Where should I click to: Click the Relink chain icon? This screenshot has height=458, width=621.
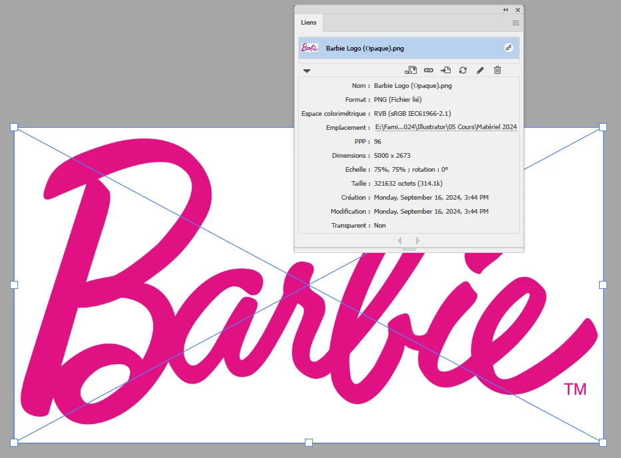coord(428,70)
